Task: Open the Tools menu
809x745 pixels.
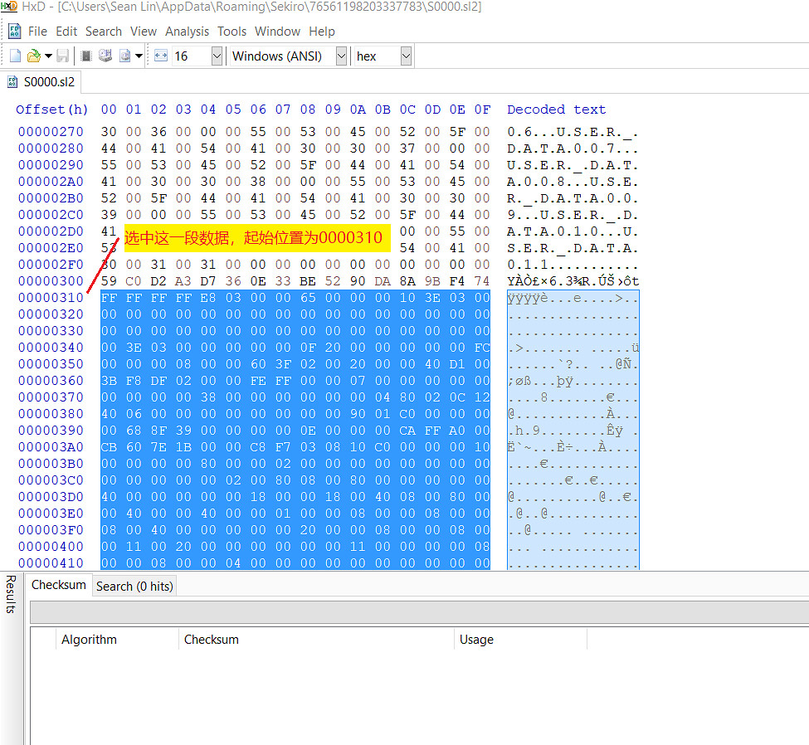Action: tap(231, 32)
